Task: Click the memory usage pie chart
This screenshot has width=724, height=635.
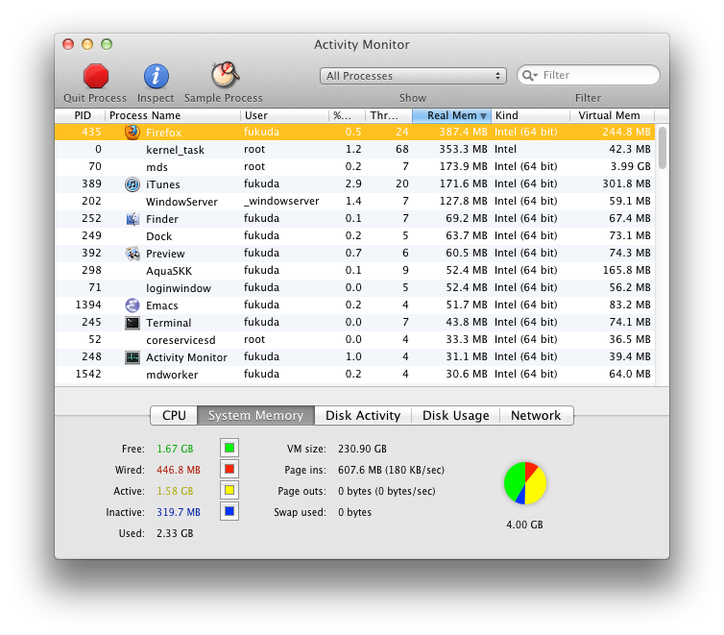Action: [x=525, y=483]
